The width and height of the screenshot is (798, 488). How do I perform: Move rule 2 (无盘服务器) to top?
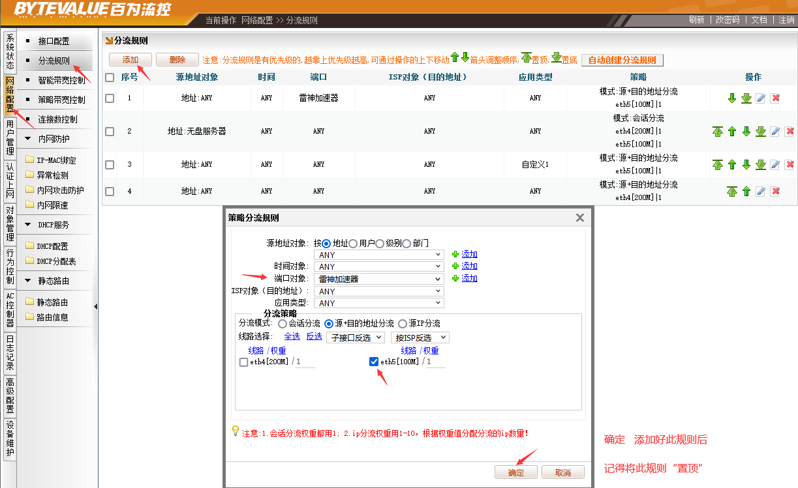(x=718, y=132)
